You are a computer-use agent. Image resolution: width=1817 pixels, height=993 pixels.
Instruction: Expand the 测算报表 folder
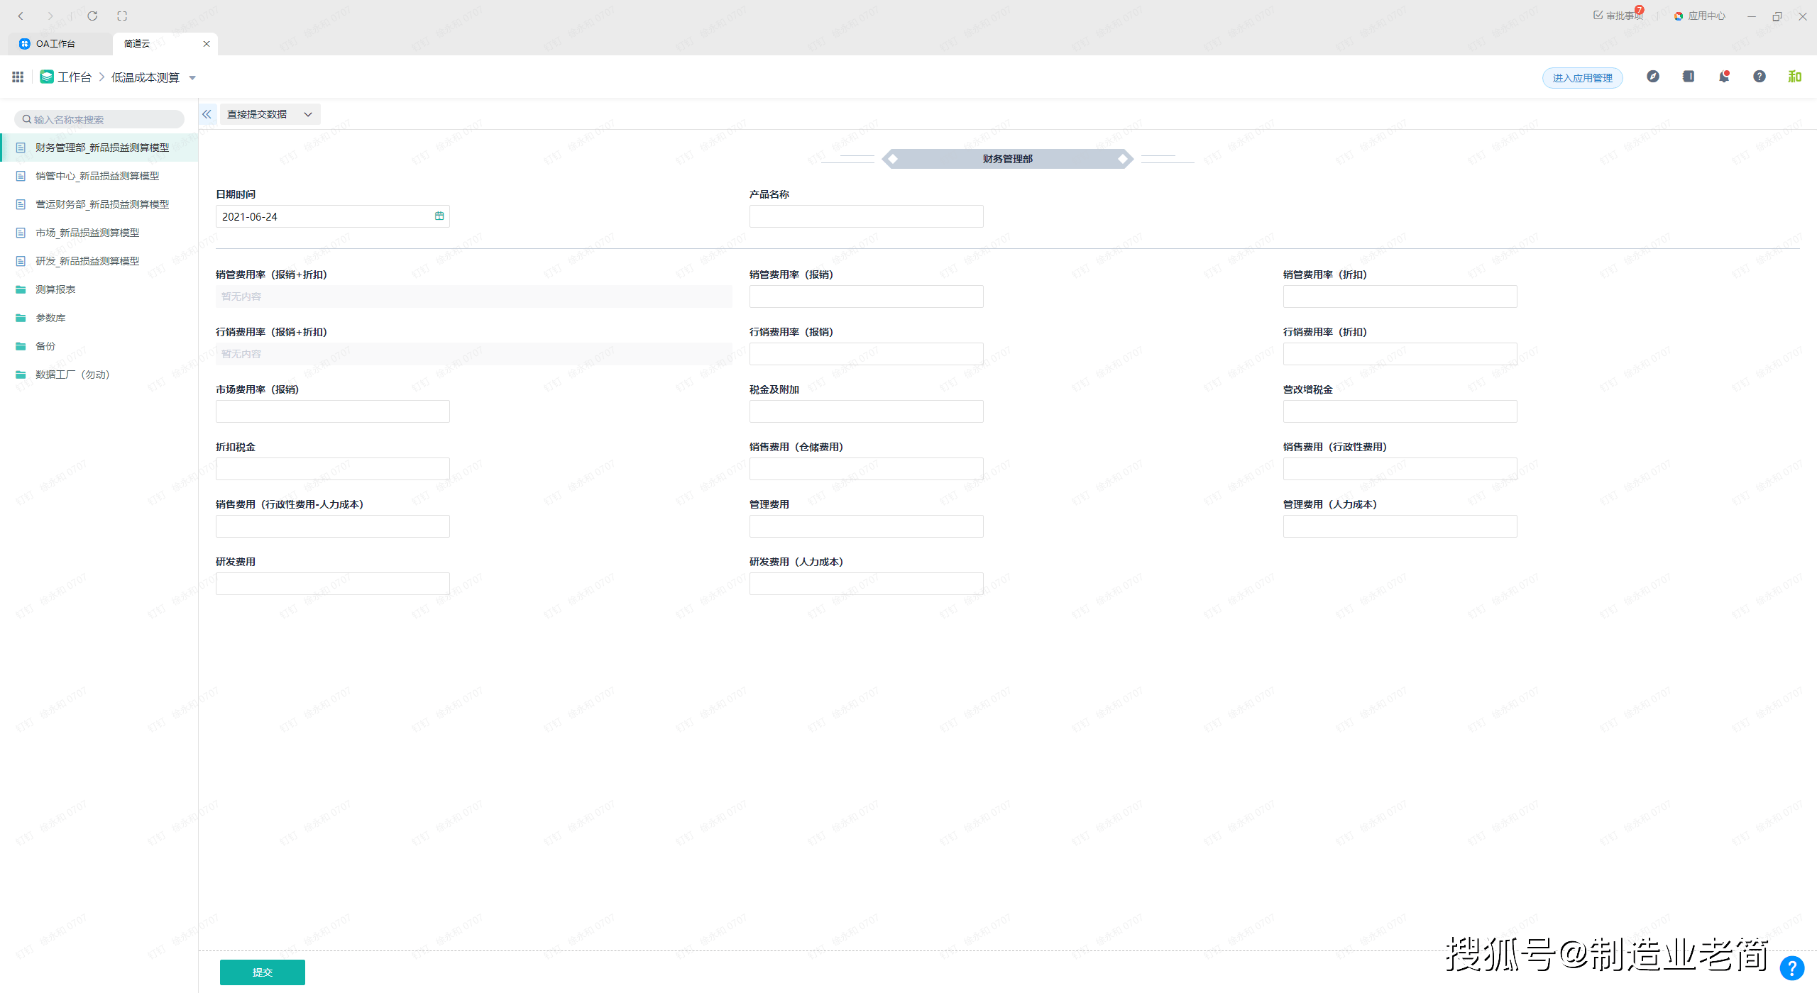pos(55,289)
